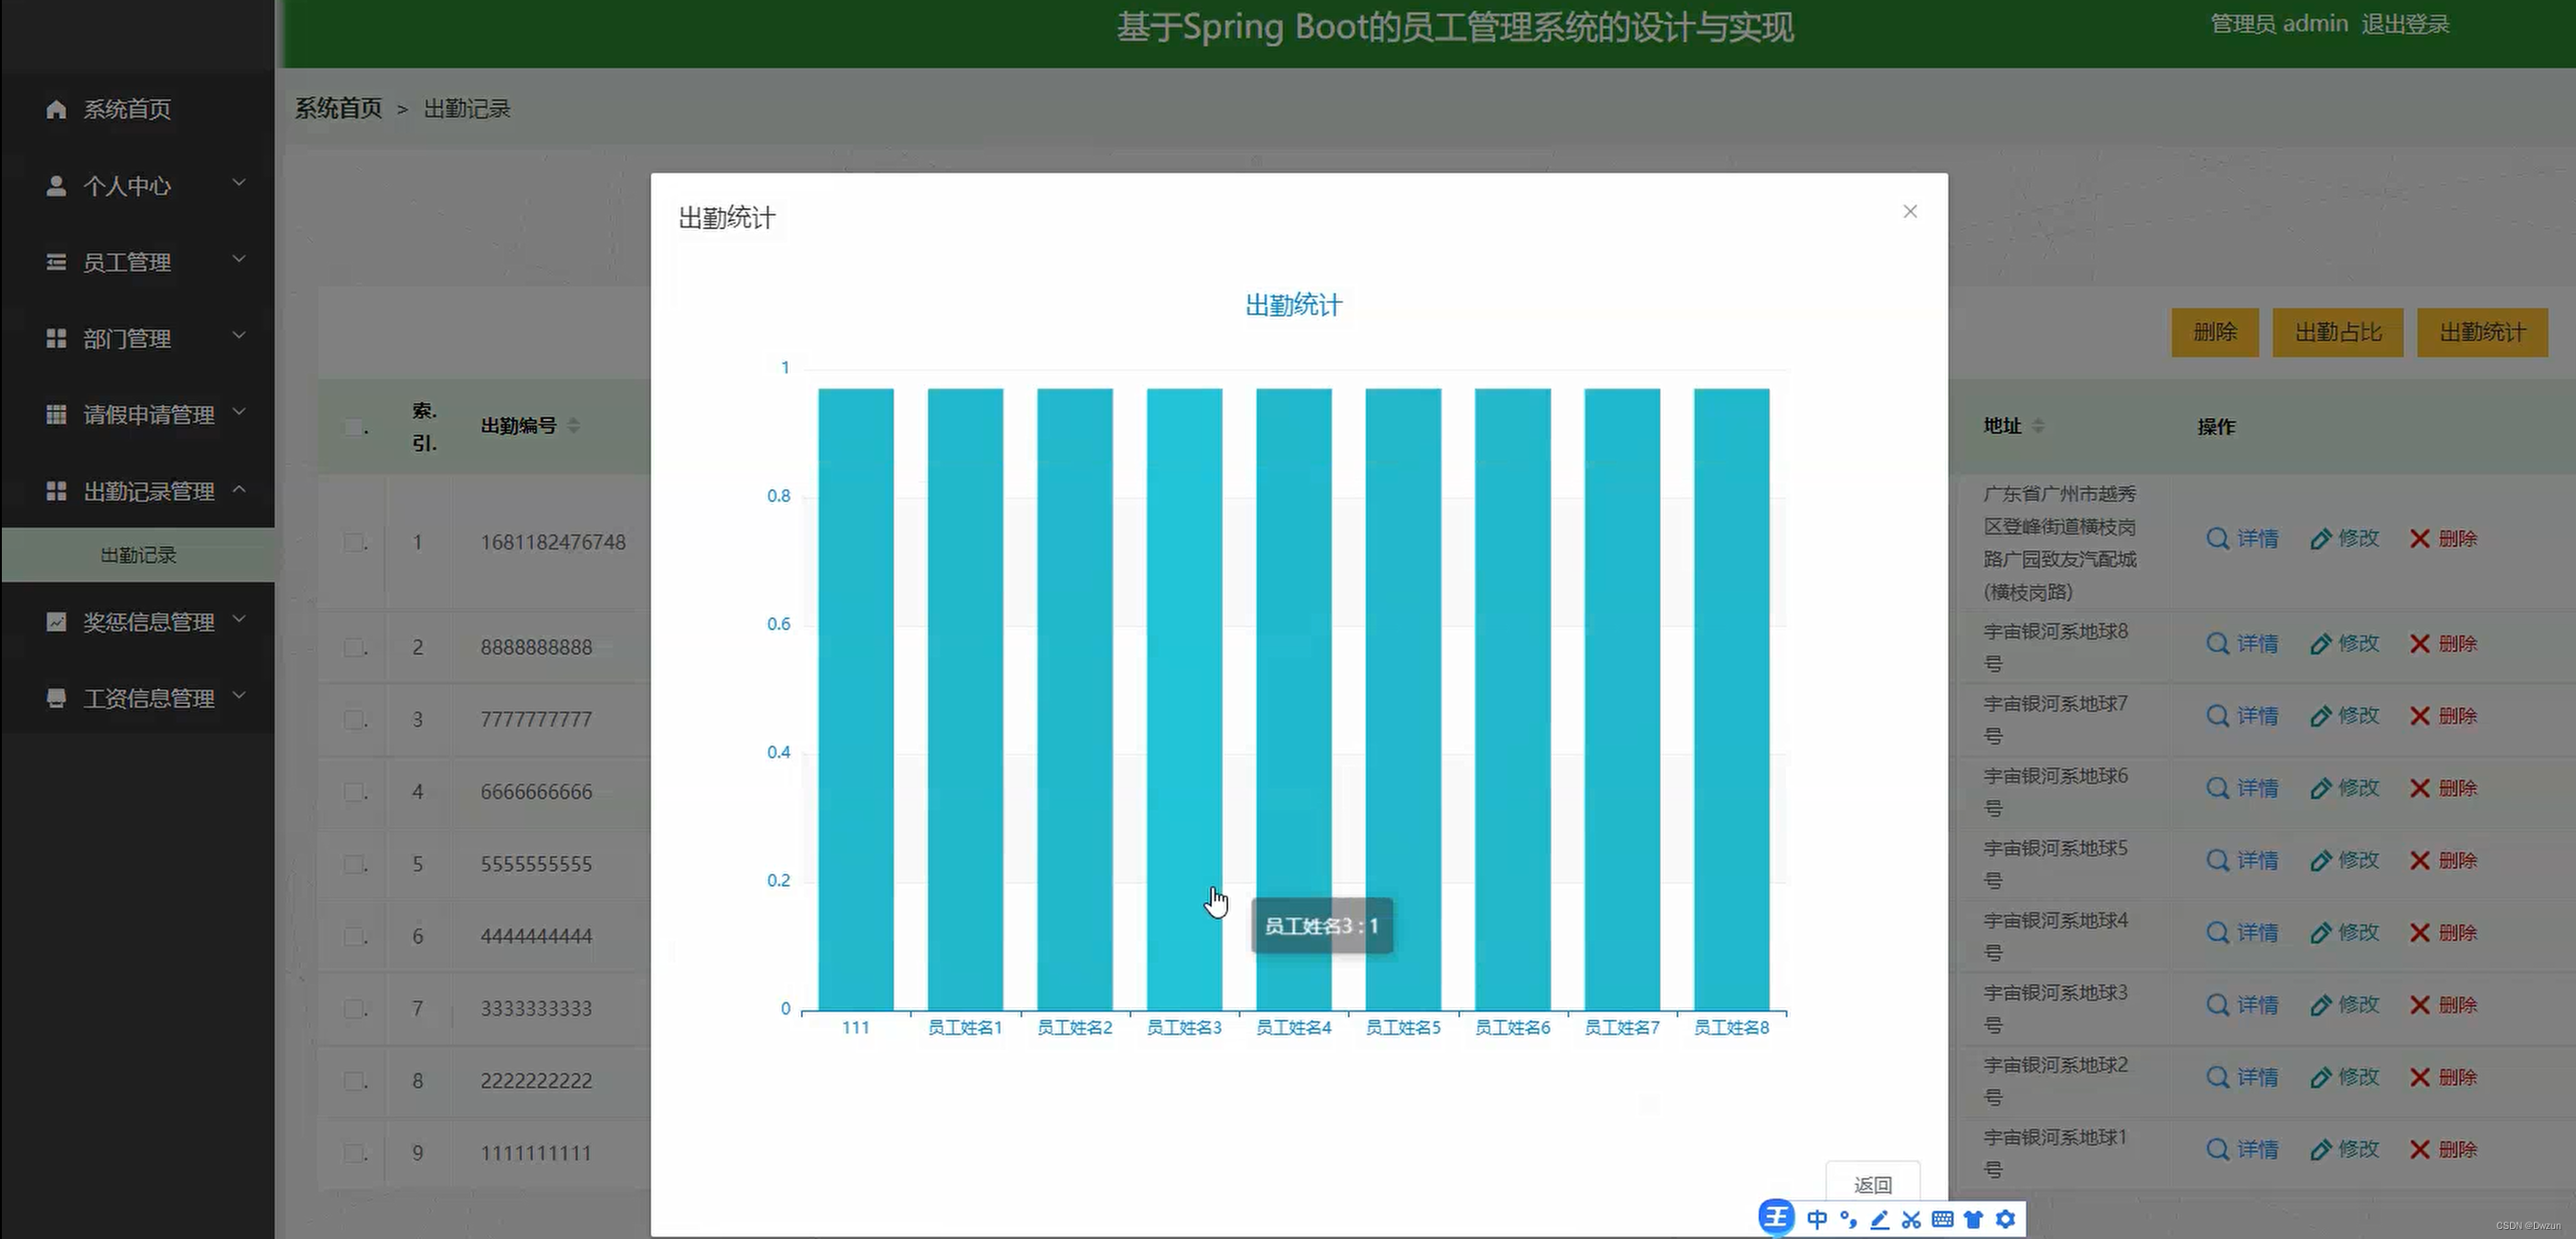
Task: Switch input language with the 中 icon
Action: coord(1817,1219)
